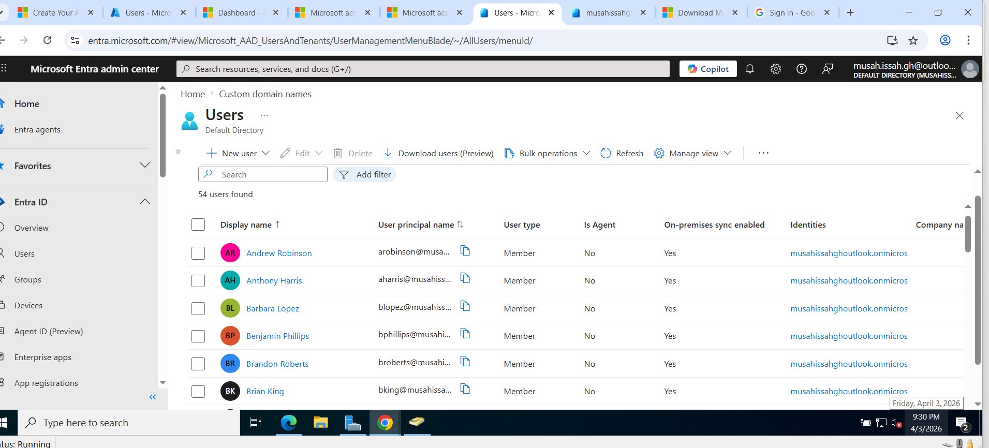Open Groups in the sidebar

[x=27, y=279]
